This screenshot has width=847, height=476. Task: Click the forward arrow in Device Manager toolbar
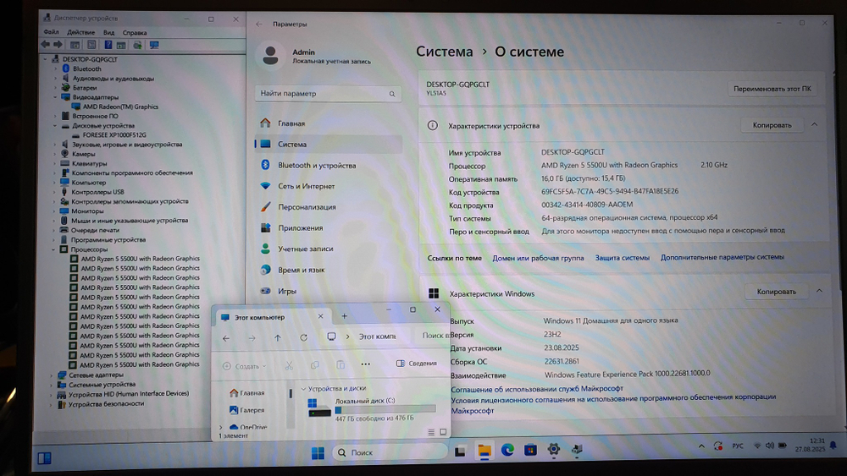point(58,45)
